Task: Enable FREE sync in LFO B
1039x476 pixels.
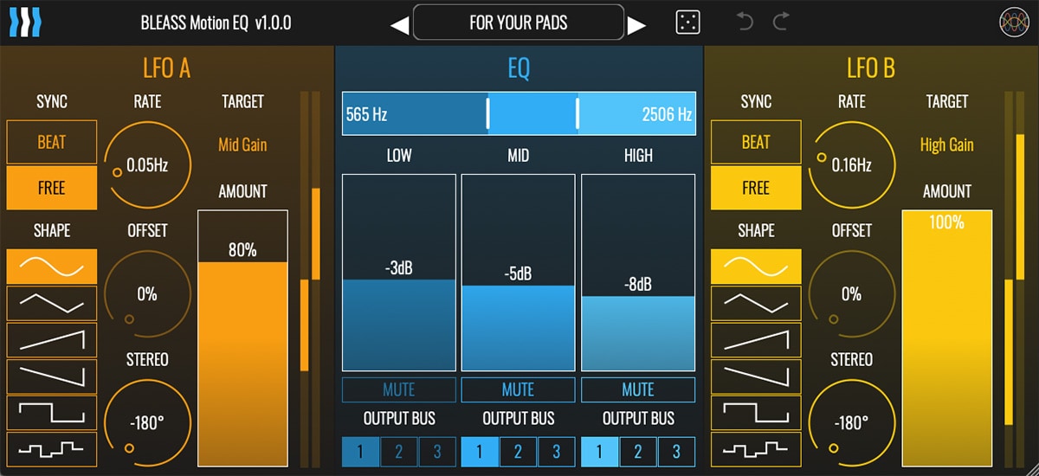Action: point(756,188)
